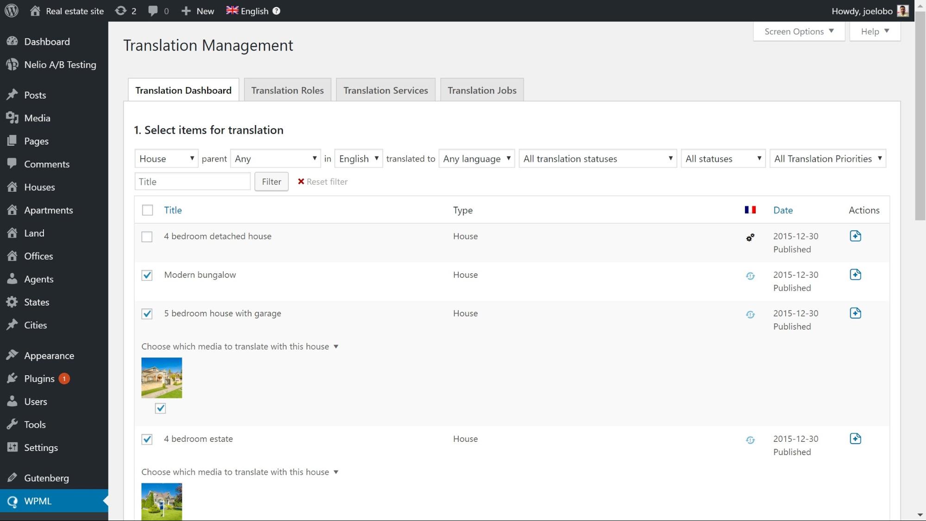Screen dimensions: 926x521
Task: Switch to the Translation Jobs tab
Action: (x=482, y=90)
